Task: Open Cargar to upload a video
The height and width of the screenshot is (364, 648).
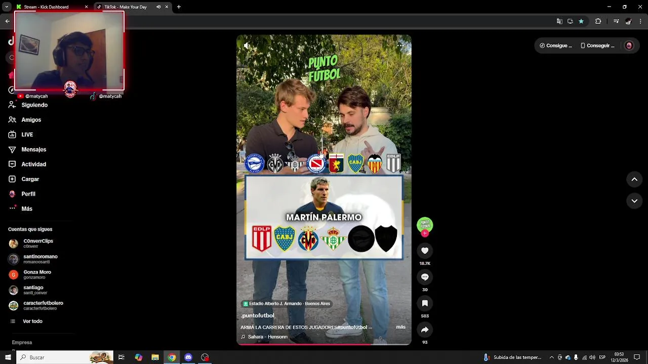Action: 24,179
